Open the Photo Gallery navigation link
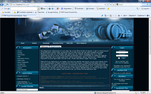The image size is (151, 94). click(22, 66)
